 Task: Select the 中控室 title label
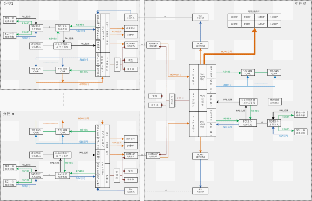coord(301,4)
